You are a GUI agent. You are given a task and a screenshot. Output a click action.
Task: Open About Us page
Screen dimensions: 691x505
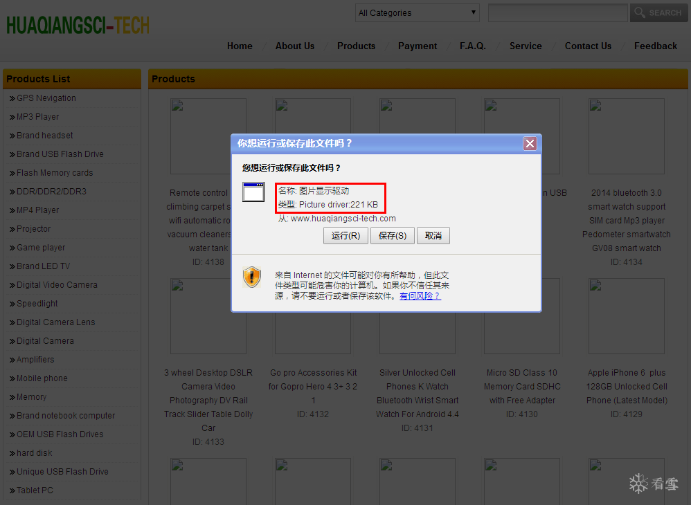click(x=295, y=46)
